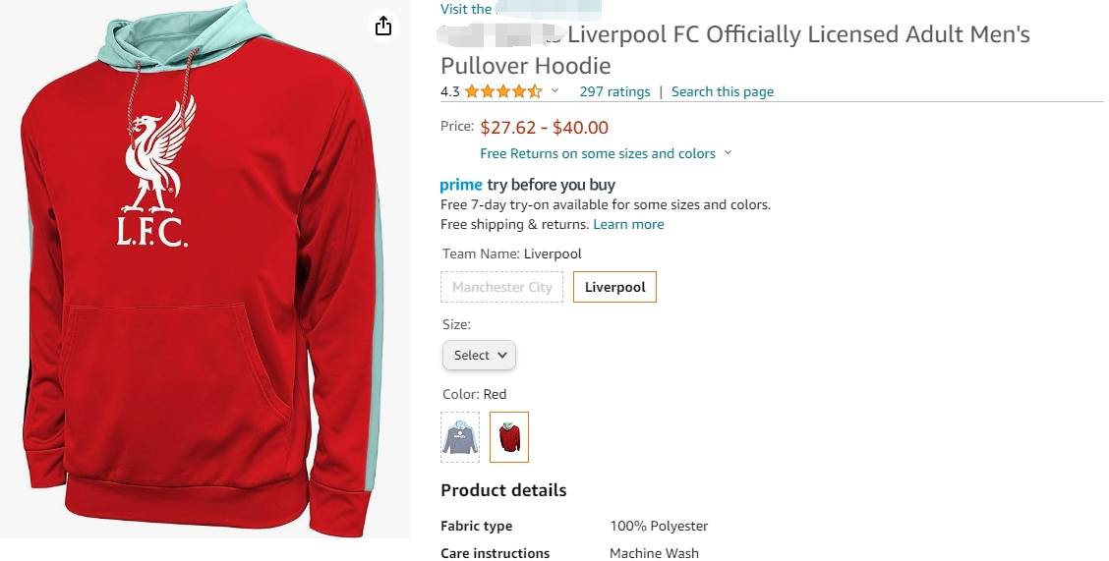Open the Visit the store link
The height and width of the screenshot is (561, 1109).
click(466, 9)
